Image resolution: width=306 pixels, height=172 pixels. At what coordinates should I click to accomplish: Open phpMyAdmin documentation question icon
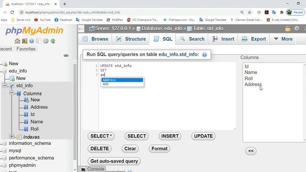[x=32, y=41]
